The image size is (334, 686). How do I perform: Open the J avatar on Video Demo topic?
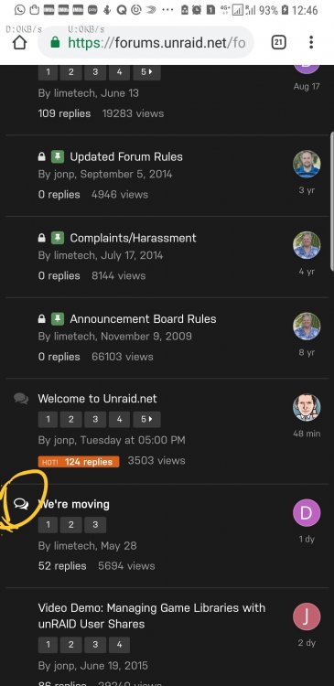click(307, 616)
